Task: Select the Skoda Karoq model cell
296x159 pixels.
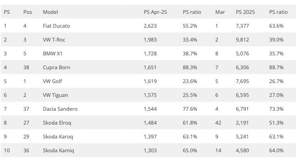Action: click(x=58, y=136)
